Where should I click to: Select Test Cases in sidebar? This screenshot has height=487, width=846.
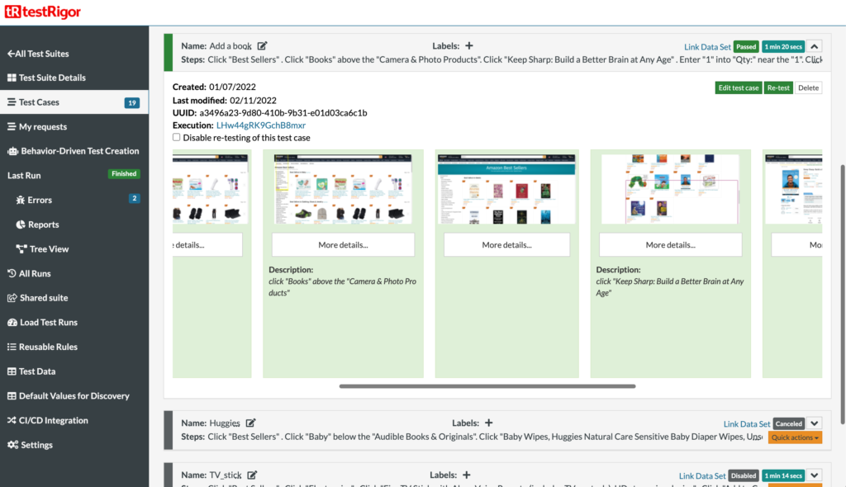(74, 102)
